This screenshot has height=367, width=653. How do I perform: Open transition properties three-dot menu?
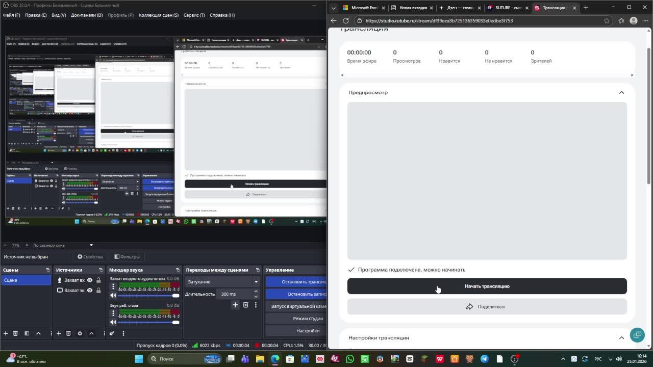(x=256, y=305)
